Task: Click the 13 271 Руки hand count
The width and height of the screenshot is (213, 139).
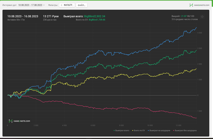Action: point(51,16)
